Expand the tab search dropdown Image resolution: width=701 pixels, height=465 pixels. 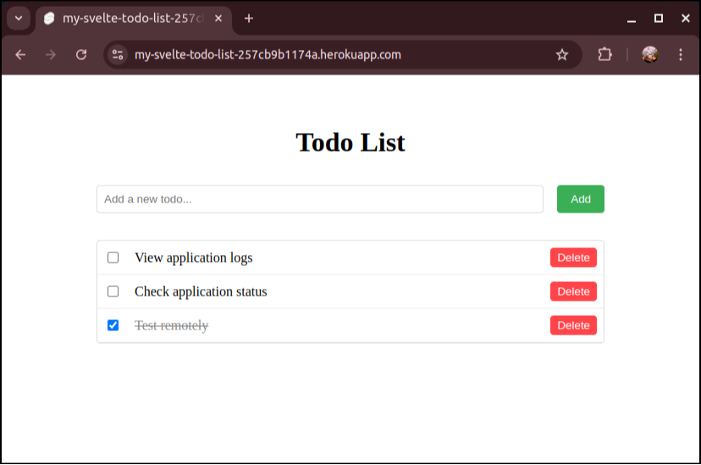pyautogui.click(x=17, y=18)
